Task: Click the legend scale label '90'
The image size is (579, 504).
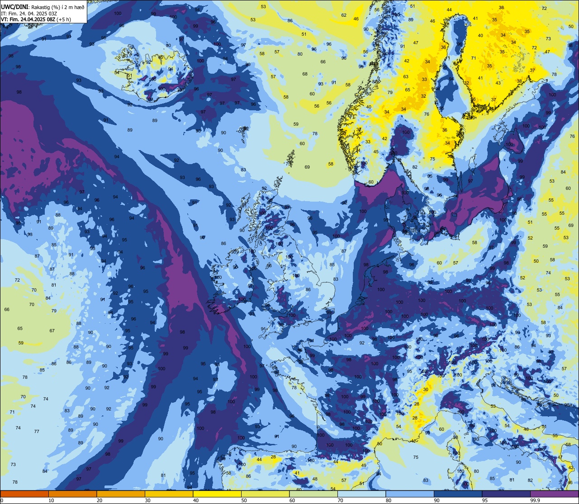Action: click(x=437, y=500)
